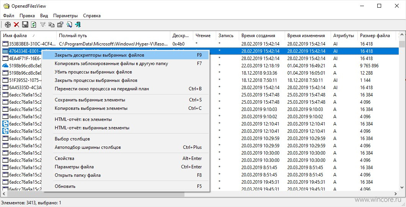
Task: Choose Копировать заблокированные файлы в другую папку
Action: [126, 64]
